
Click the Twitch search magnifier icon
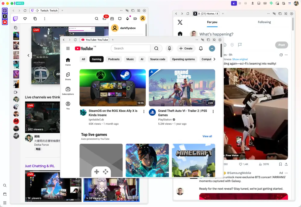click(x=97, y=19)
